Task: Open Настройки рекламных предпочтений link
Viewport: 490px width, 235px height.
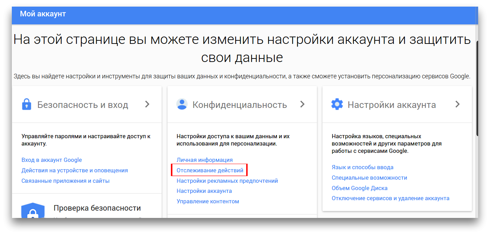Action: 227,181
